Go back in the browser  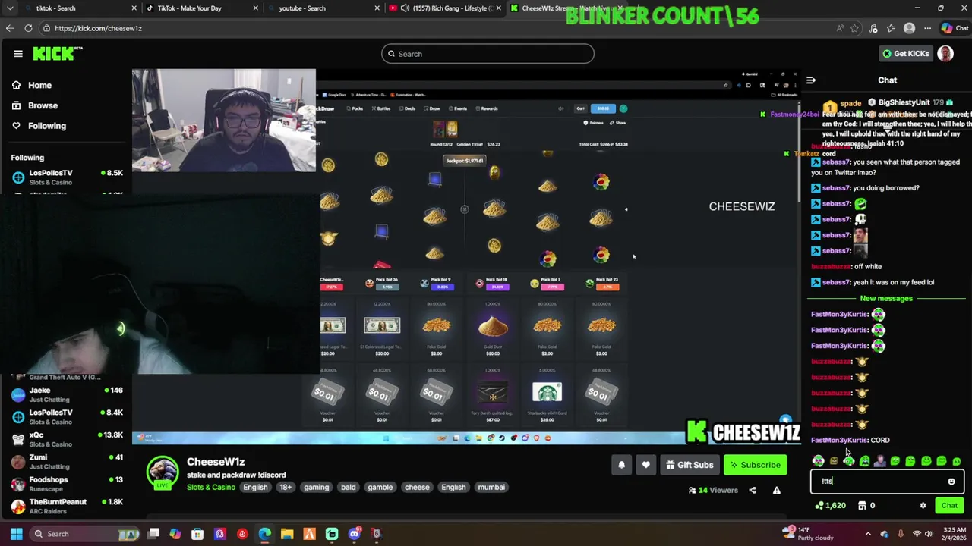[x=10, y=28]
